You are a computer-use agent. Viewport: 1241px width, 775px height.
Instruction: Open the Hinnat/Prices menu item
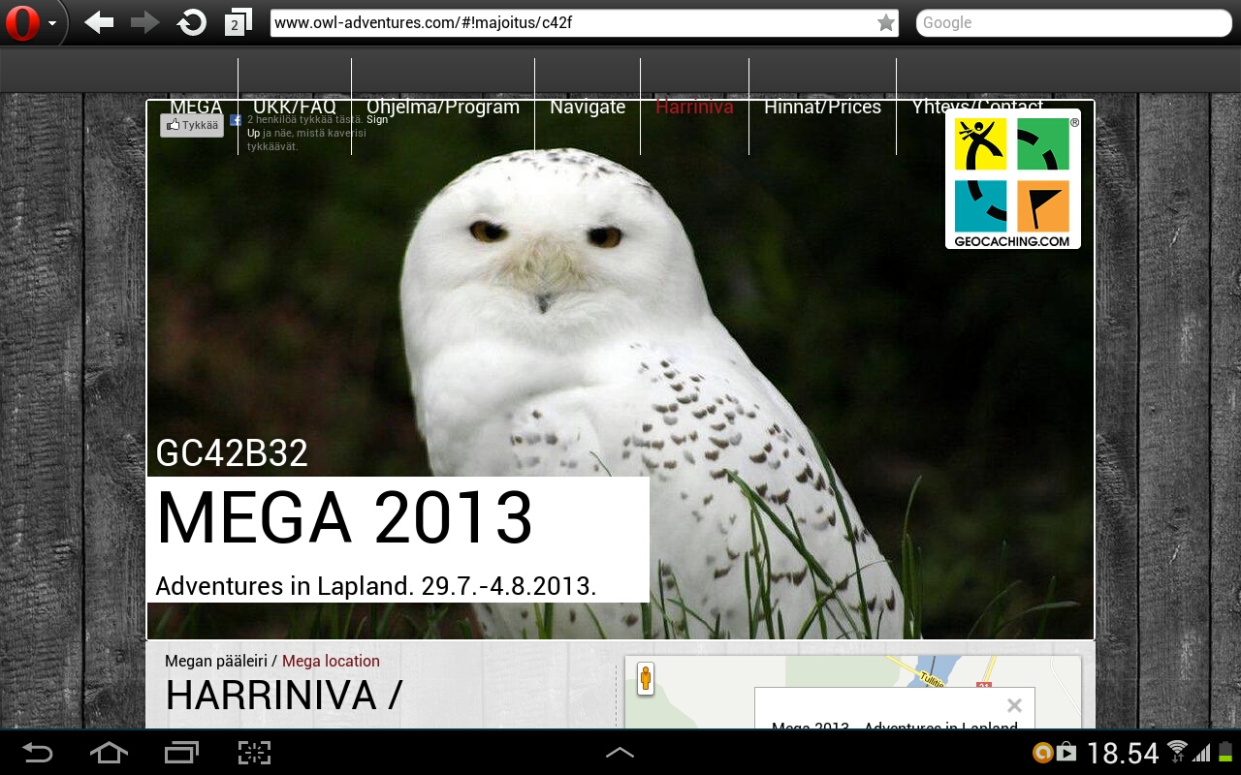coord(821,107)
